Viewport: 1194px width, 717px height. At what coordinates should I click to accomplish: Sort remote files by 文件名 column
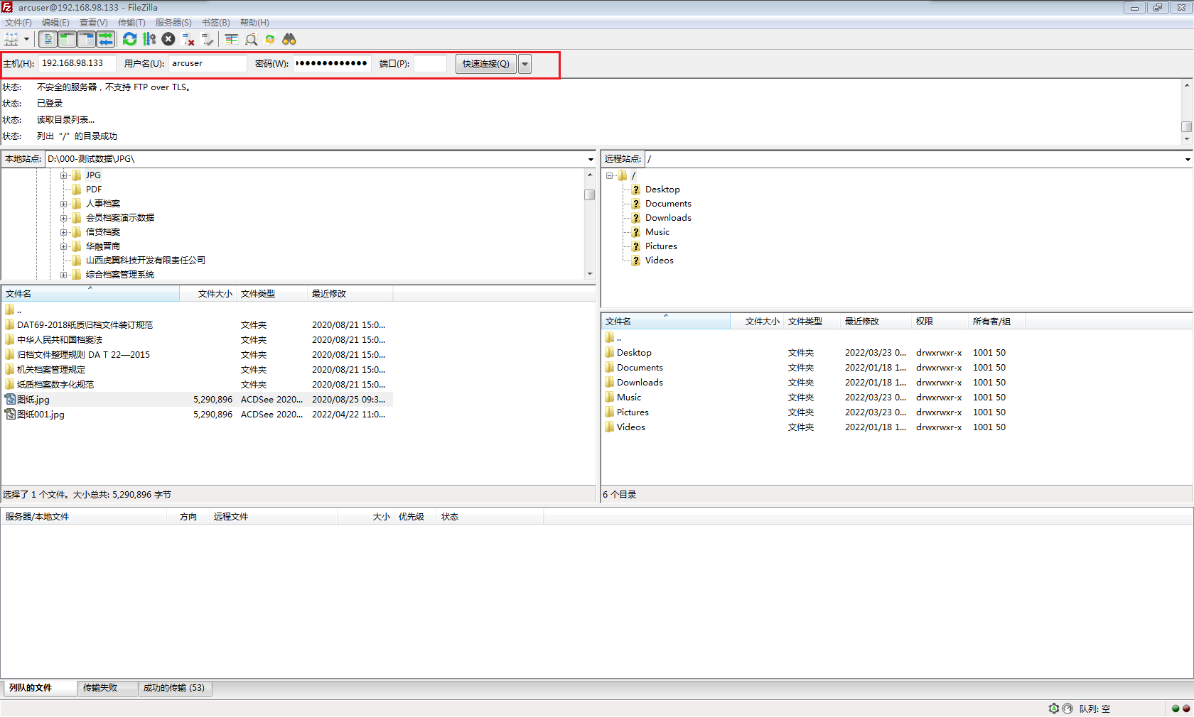(x=666, y=322)
